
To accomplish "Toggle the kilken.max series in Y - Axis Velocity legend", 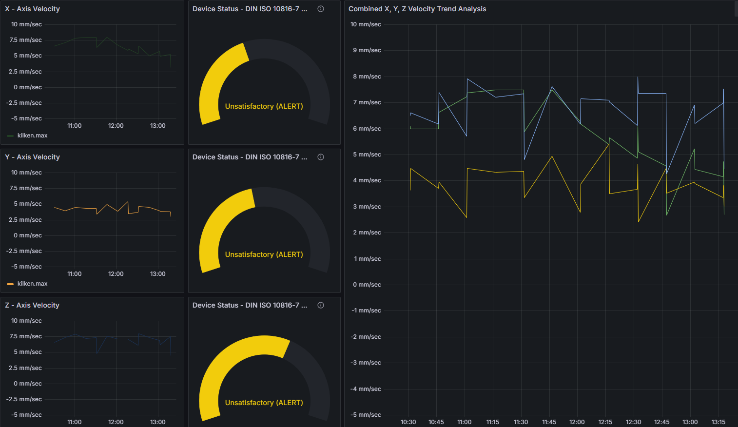I will 32,284.
